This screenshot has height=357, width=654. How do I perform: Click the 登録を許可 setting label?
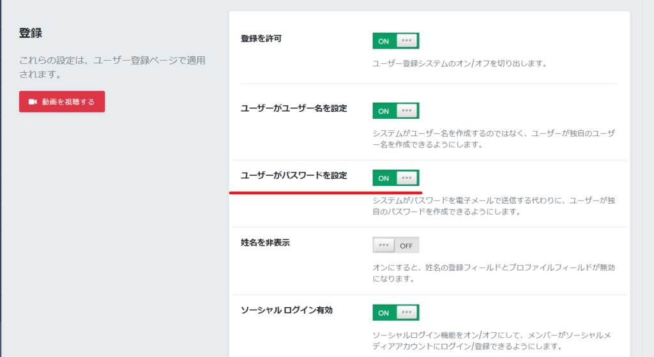(x=261, y=39)
